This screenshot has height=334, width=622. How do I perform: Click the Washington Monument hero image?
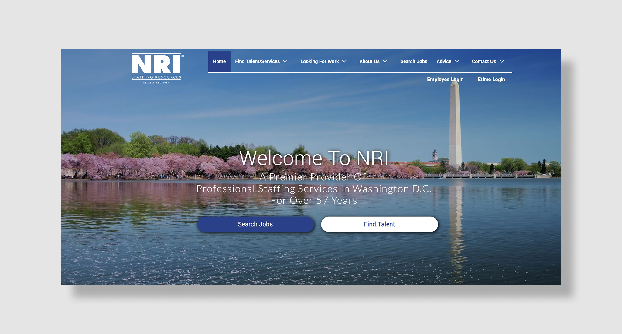point(454,128)
